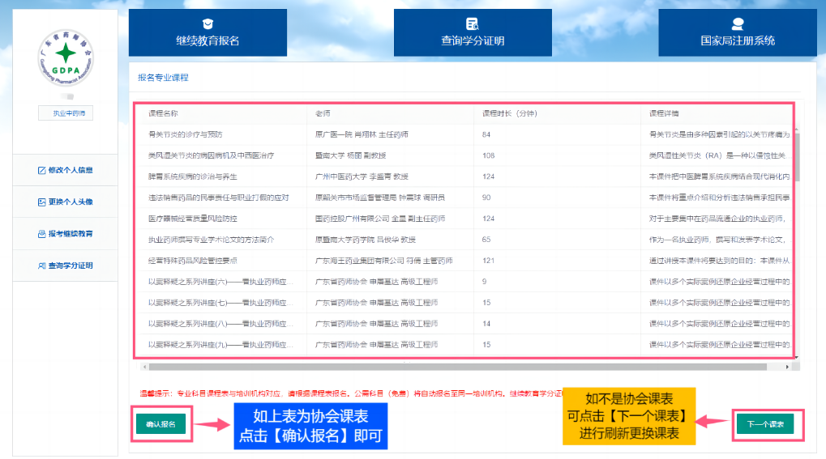The width and height of the screenshot is (826, 459).
Task: Open the 继续教育报名 tab
Action: coord(208,33)
